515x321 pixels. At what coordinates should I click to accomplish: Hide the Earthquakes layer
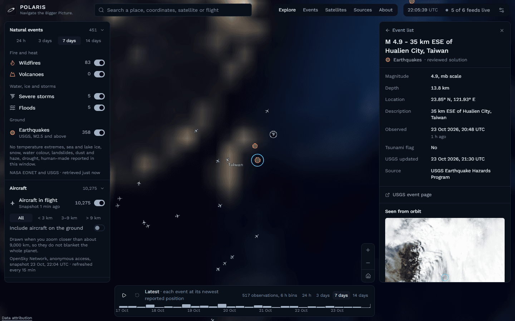tap(99, 133)
